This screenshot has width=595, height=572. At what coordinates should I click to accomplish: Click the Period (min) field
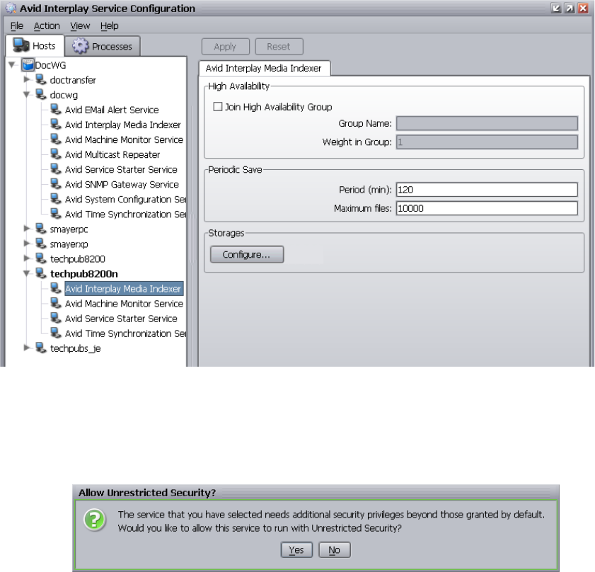[x=487, y=190]
